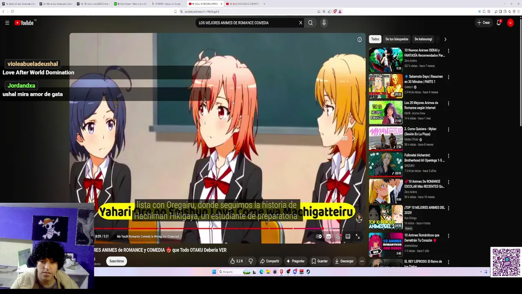
Task: Open the Brave Shields lion icon
Action: coord(335,11)
